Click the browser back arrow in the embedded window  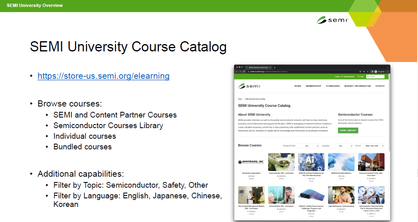coord(237,71)
